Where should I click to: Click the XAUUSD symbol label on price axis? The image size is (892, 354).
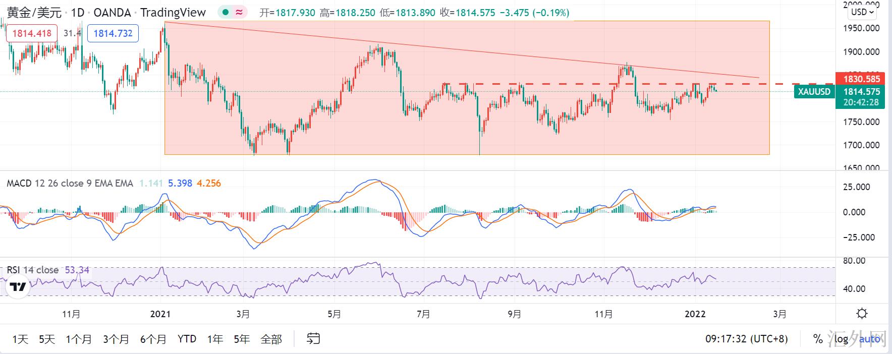[x=814, y=92]
